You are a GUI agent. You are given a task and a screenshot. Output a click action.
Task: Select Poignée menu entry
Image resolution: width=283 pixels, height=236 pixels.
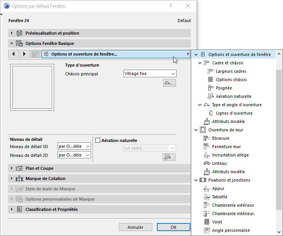pyautogui.click(x=224, y=88)
